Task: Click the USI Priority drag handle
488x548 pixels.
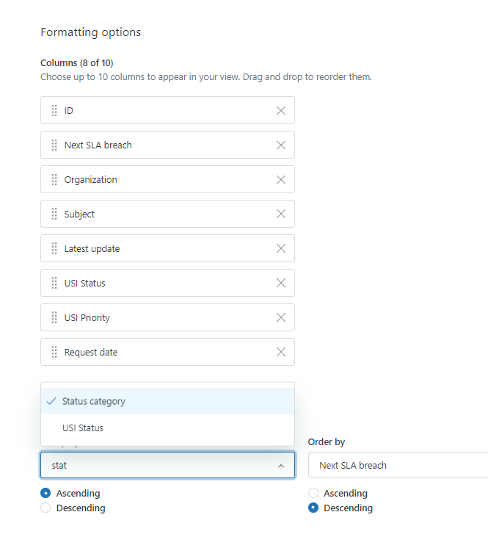Action: [54, 318]
